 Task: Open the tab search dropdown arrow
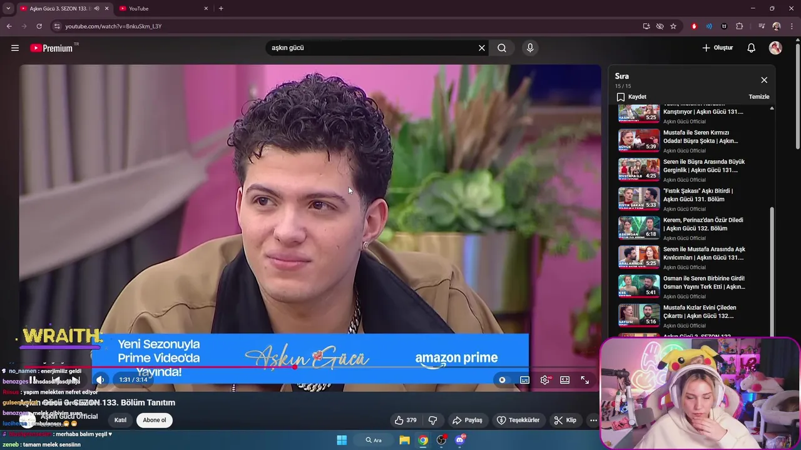click(8, 9)
